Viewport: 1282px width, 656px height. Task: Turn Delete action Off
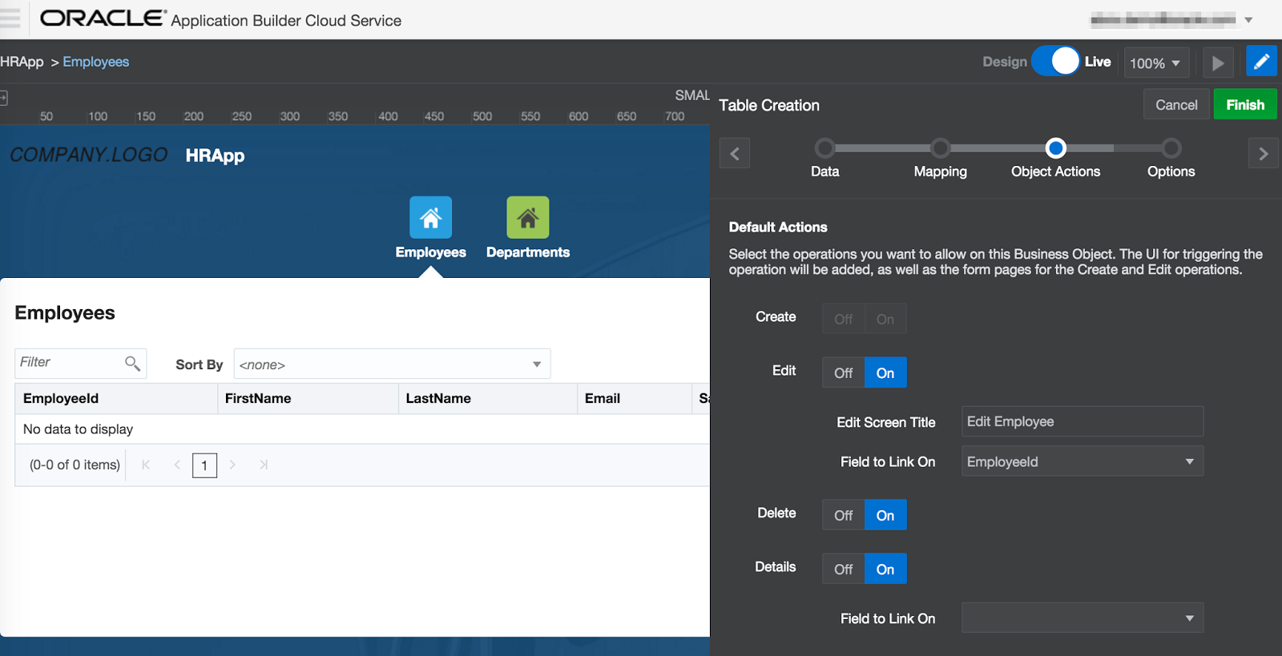coord(843,515)
